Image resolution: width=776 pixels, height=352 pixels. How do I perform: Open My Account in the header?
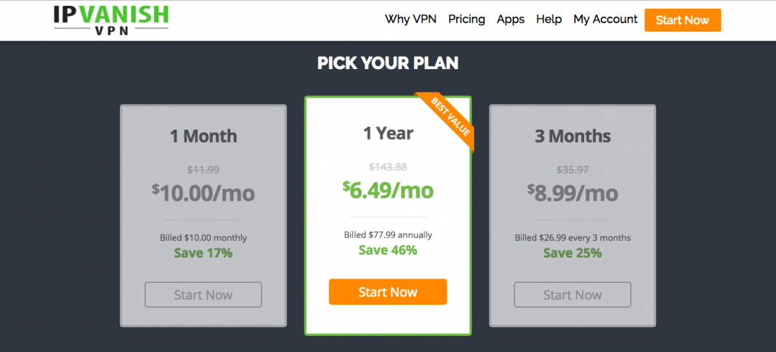tap(605, 20)
